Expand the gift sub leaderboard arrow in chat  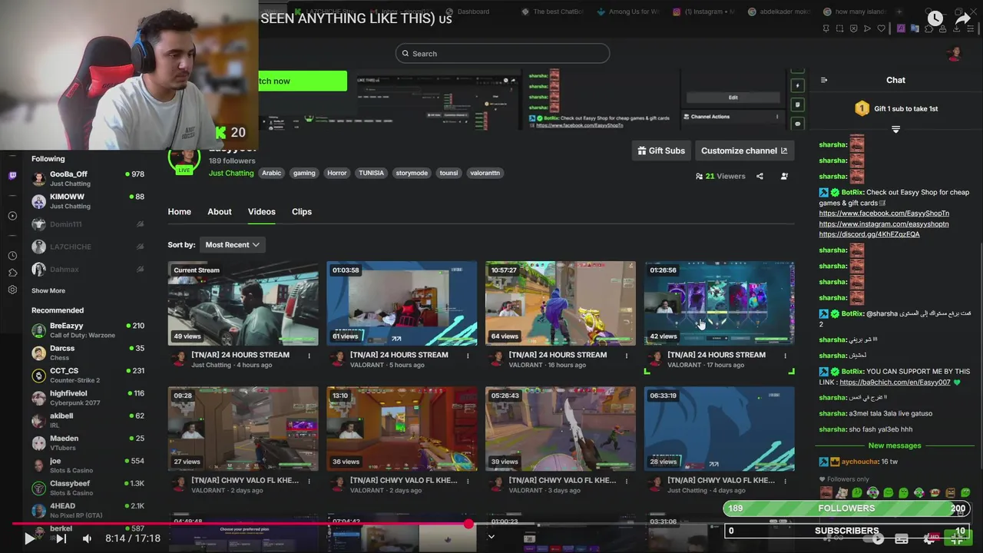[895, 130]
